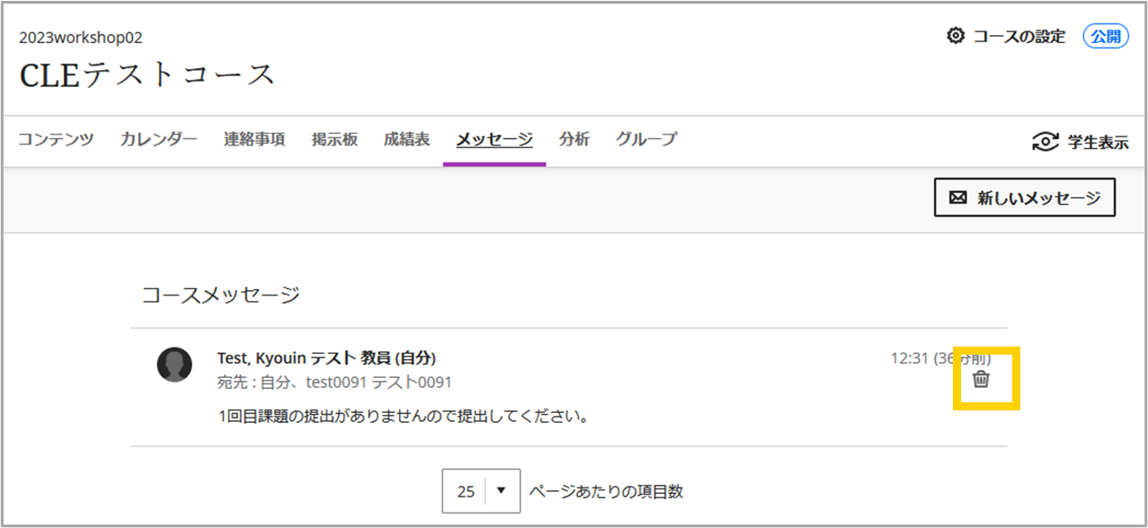The image size is (1148, 528).
Task: Open the カレンダー tab
Action: pos(158,139)
